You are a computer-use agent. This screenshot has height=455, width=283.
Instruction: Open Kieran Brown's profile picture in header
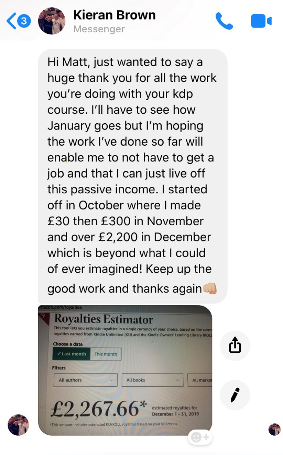click(52, 21)
